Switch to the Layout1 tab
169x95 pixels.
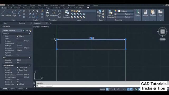click(13, 89)
